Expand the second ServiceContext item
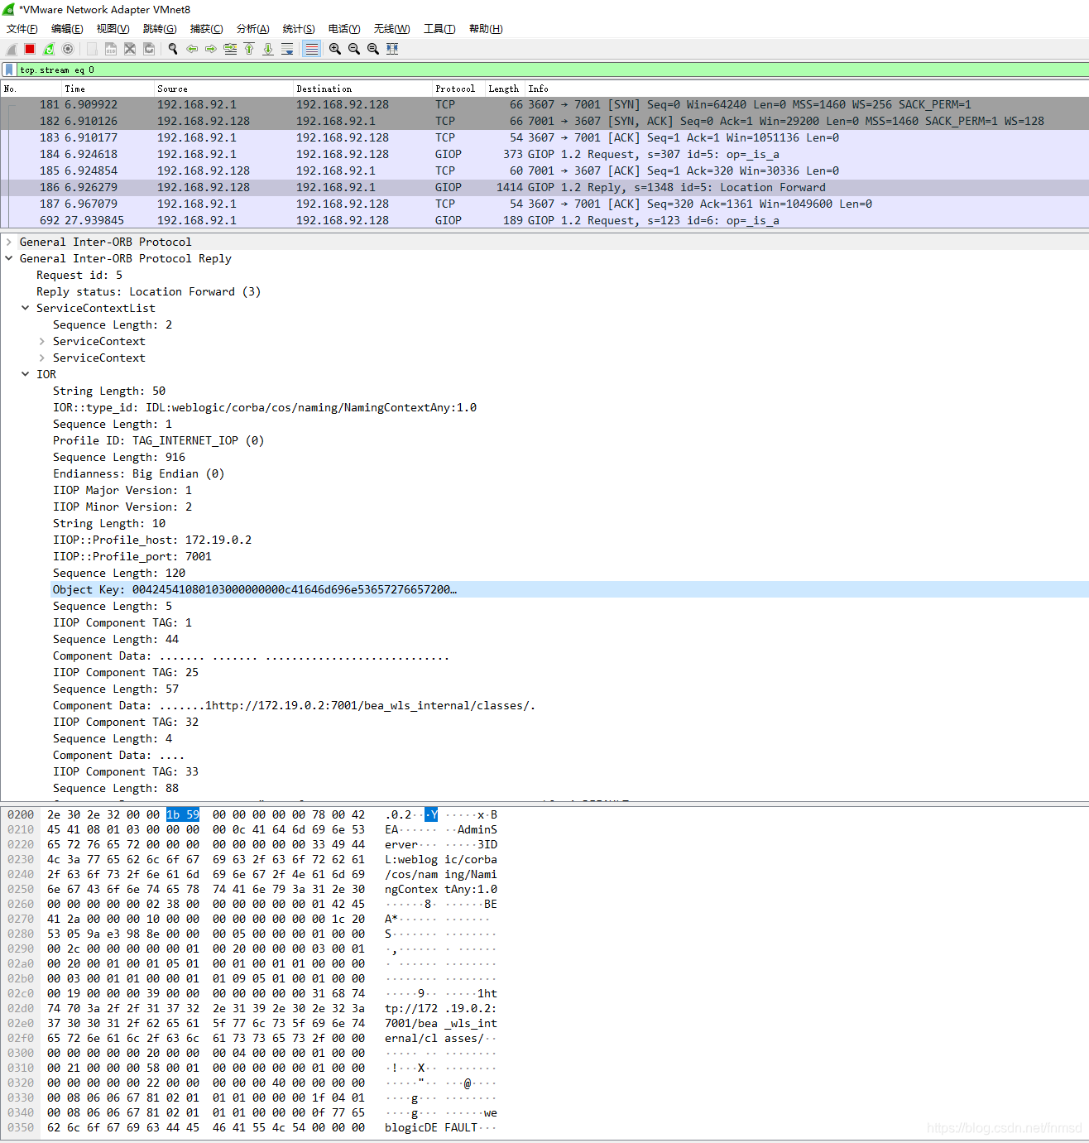This screenshot has width=1089, height=1143. tap(42, 358)
